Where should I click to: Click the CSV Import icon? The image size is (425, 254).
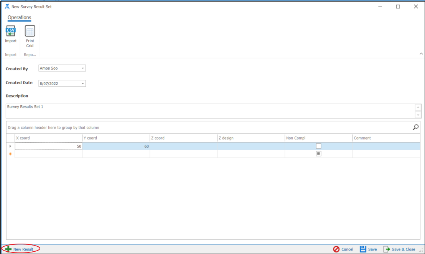click(11, 31)
